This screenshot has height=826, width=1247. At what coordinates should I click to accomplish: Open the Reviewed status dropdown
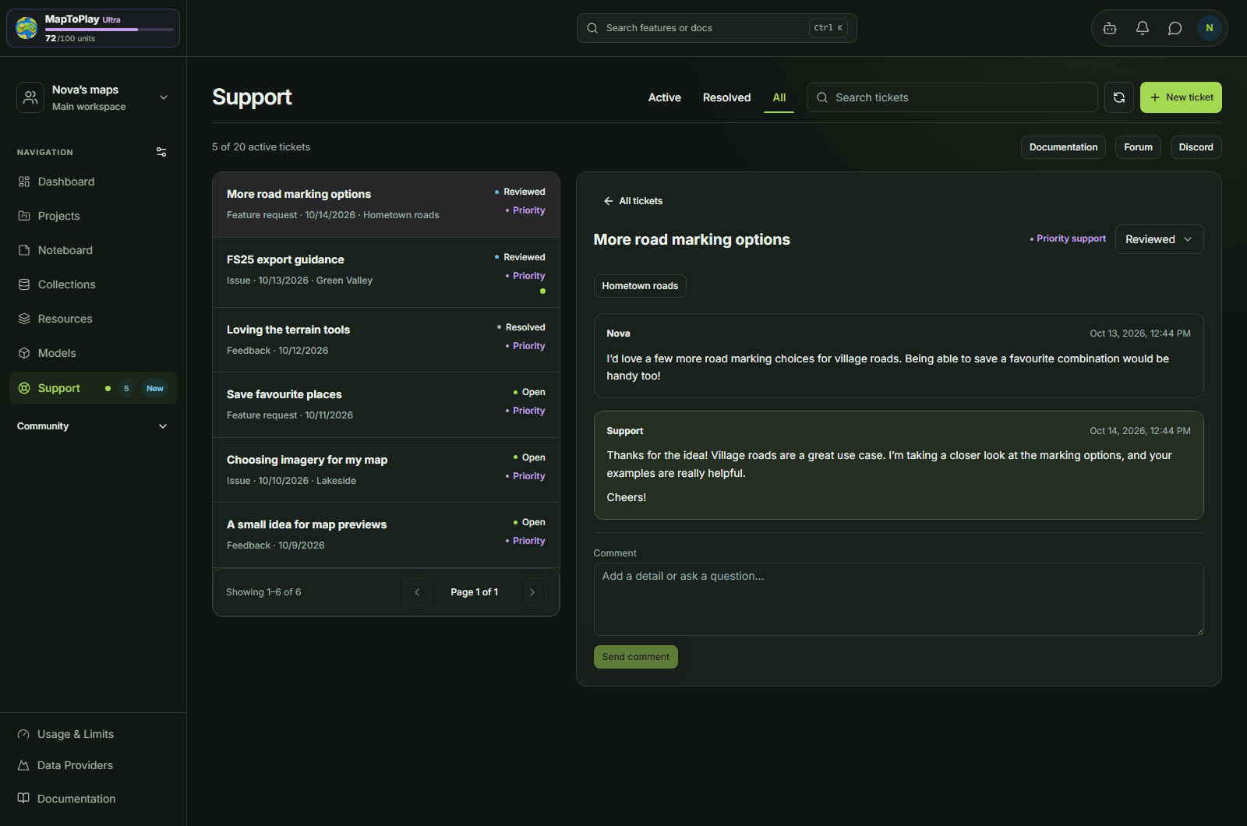click(x=1159, y=239)
